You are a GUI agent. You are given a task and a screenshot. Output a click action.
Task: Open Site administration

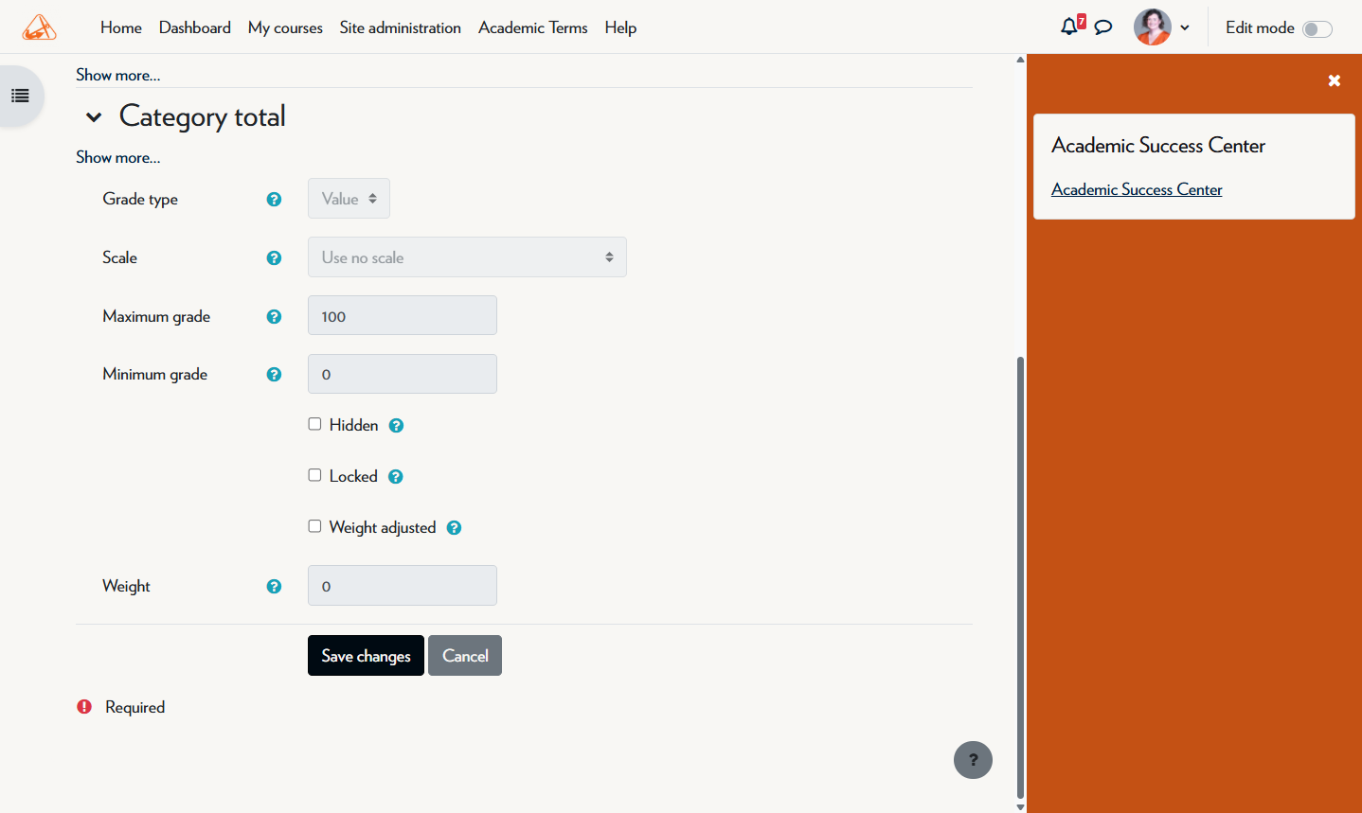(x=401, y=27)
